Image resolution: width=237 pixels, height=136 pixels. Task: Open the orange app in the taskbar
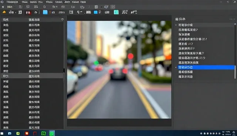point(27,133)
